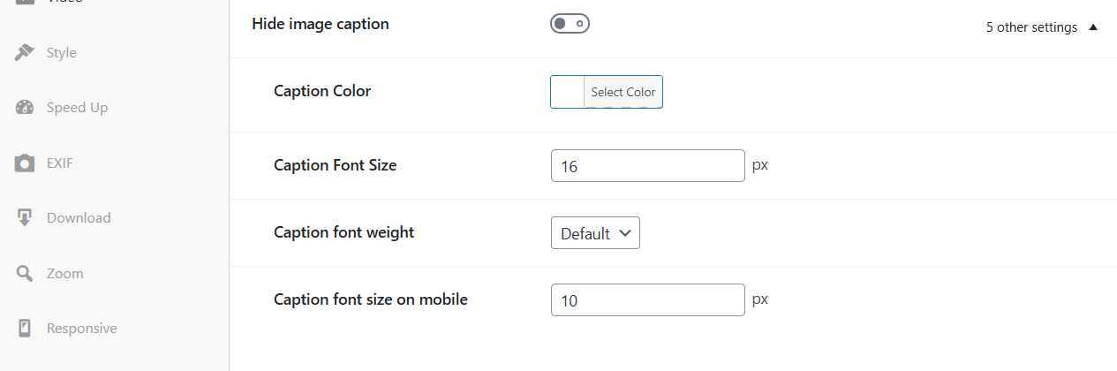Screen dimensions: 1117x371
Task: Collapse settings using the triangle arrow
Action: click(x=1093, y=27)
